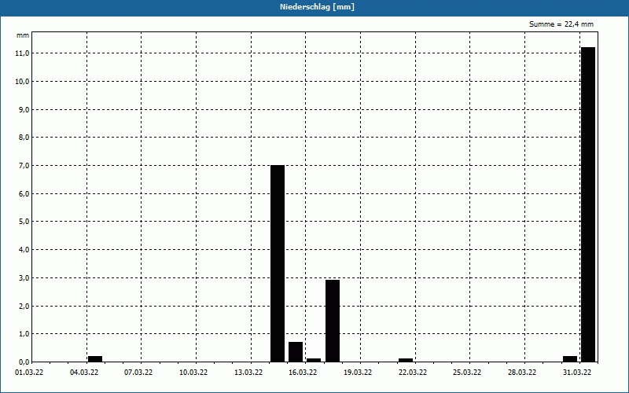Click the 1,0 y-axis value
The height and width of the screenshot is (393, 629).
click(24, 333)
